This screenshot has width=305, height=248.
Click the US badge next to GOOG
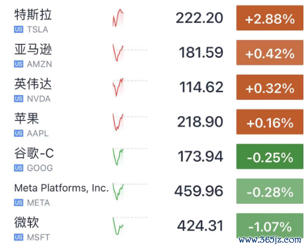click(19, 168)
